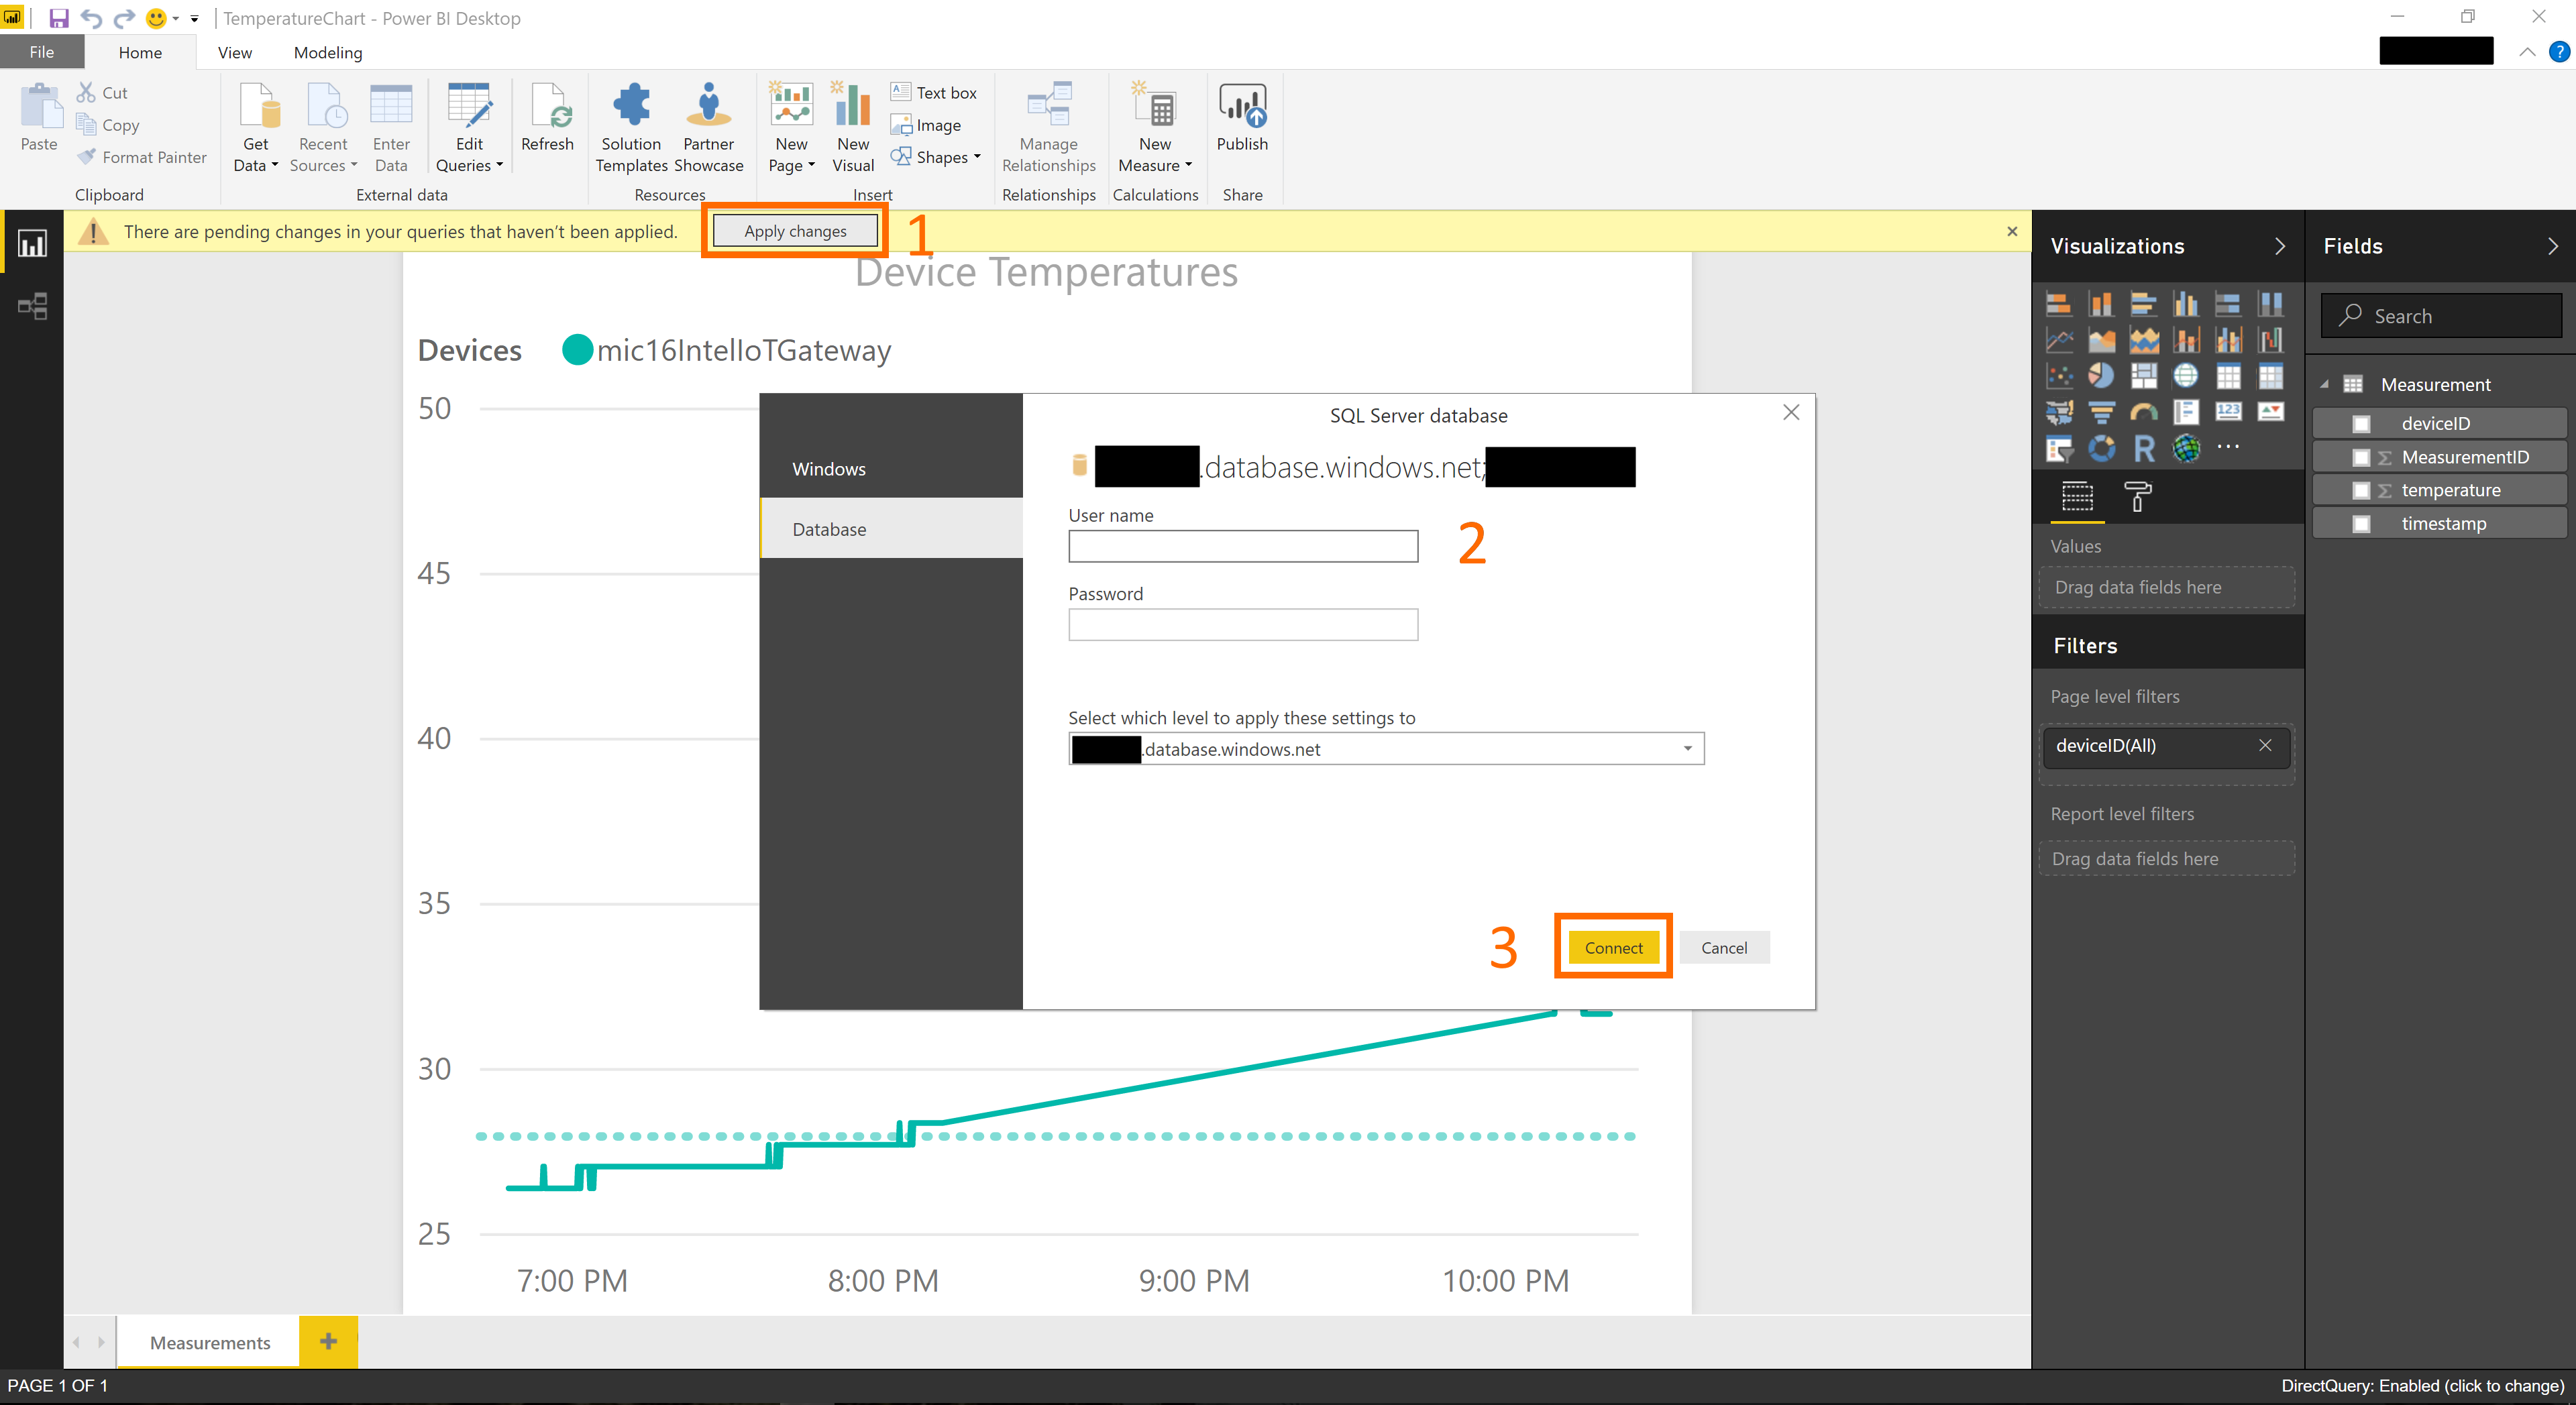Remove the deviceID(All) page filter
The width and height of the screenshot is (2576, 1405).
2265,745
